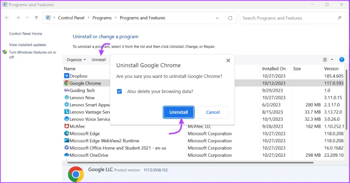Open the blue Help icon
350x183 pixels.
pyautogui.click(x=342, y=60)
